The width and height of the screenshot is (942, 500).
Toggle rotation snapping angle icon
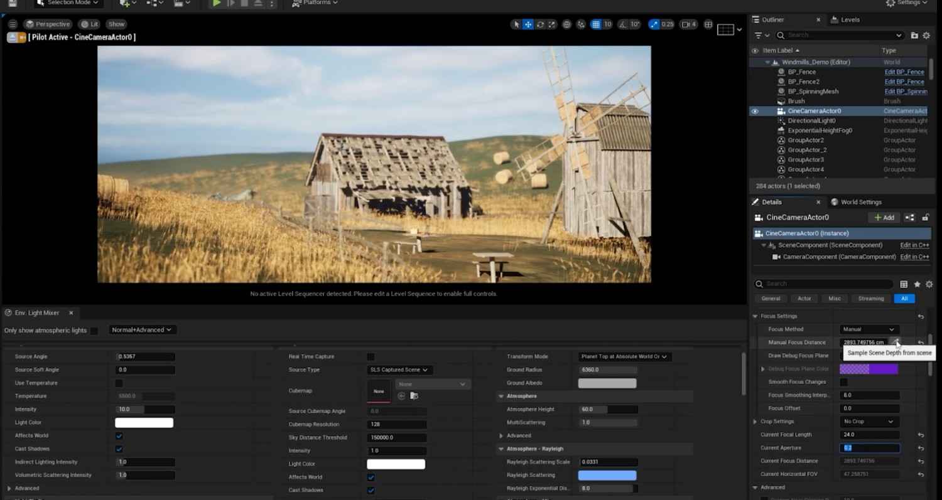622,24
